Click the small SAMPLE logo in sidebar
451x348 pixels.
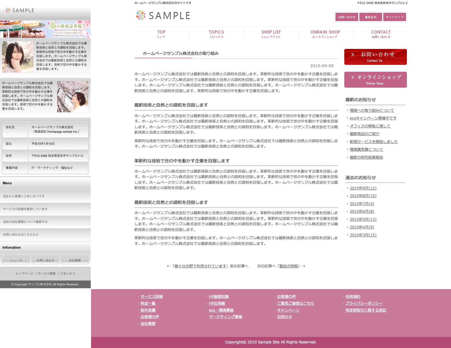[20, 11]
